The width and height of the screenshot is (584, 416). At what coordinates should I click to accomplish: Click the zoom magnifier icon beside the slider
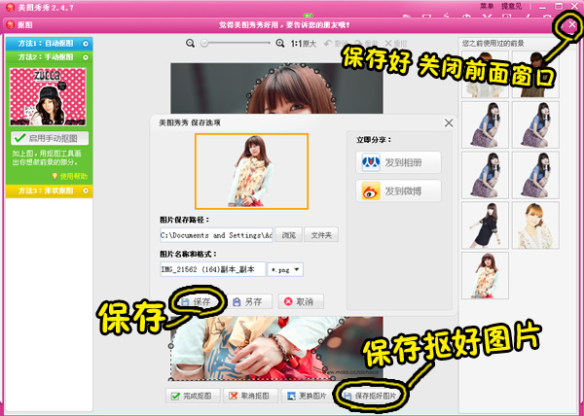coord(193,44)
